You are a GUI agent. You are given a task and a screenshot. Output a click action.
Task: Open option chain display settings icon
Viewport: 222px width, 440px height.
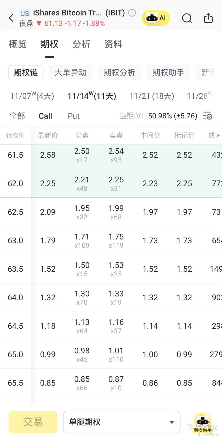pos(208,116)
